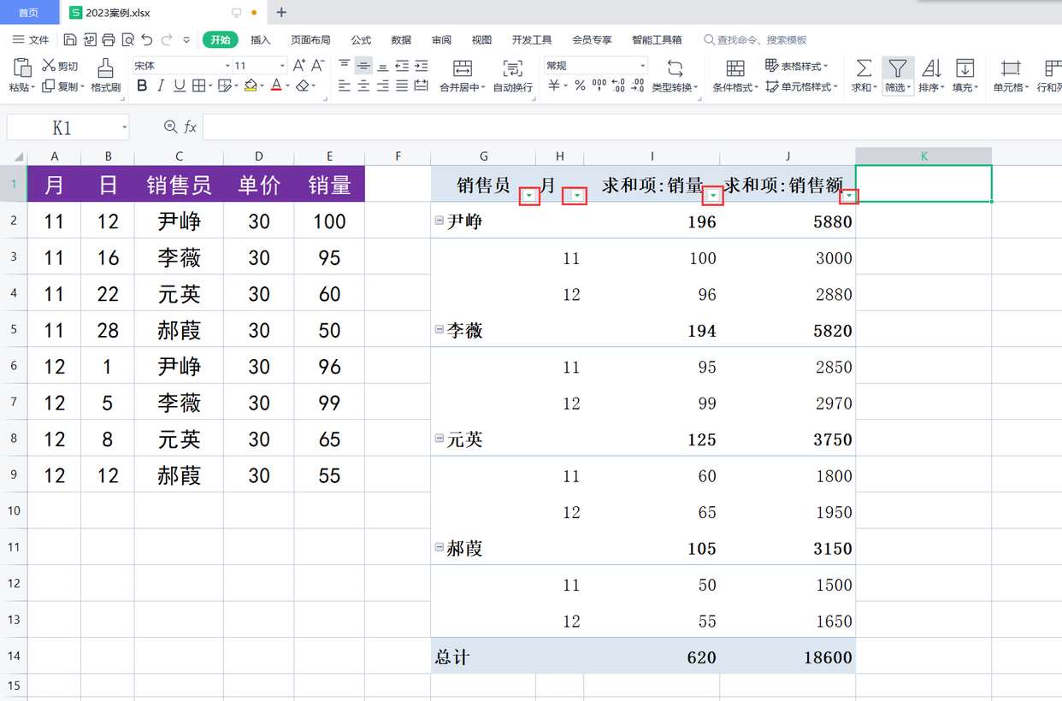Switch to the 视图 ribbon tab
The width and height of the screenshot is (1062, 701).
(482, 39)
